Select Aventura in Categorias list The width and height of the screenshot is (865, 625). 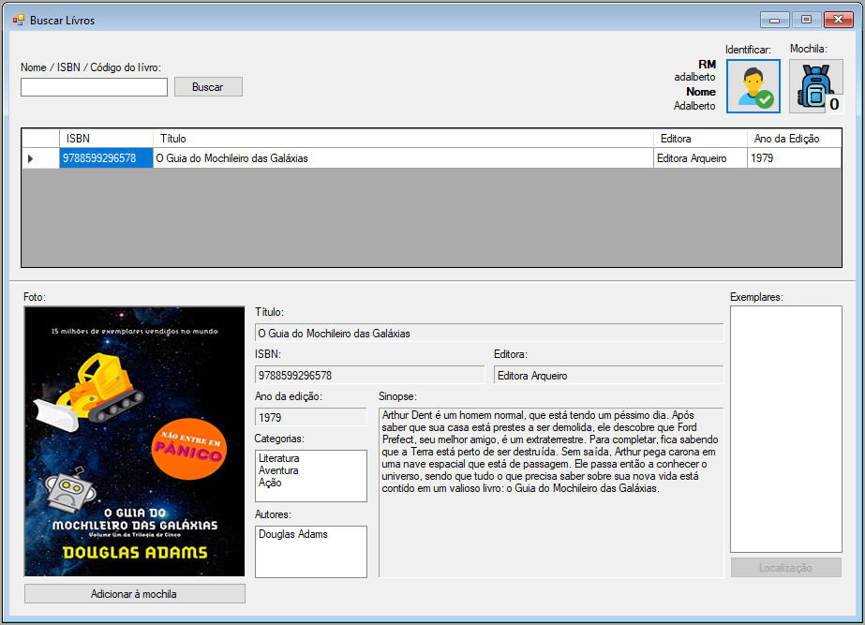coord(278,470)
